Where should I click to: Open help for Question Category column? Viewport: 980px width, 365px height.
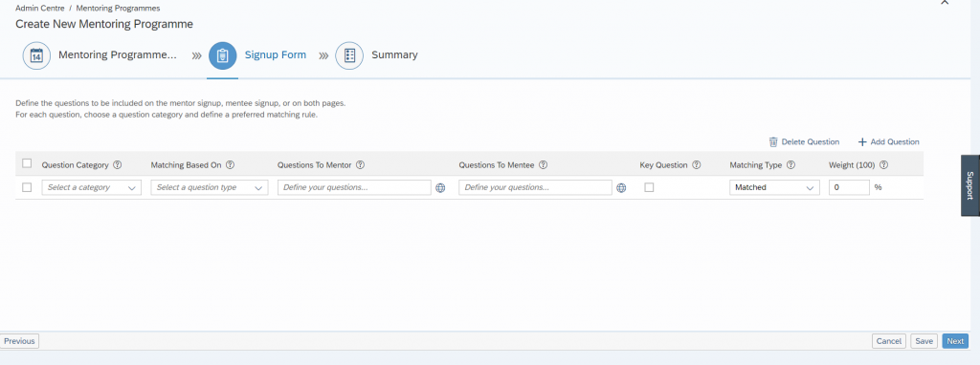(x=117, y=165)
